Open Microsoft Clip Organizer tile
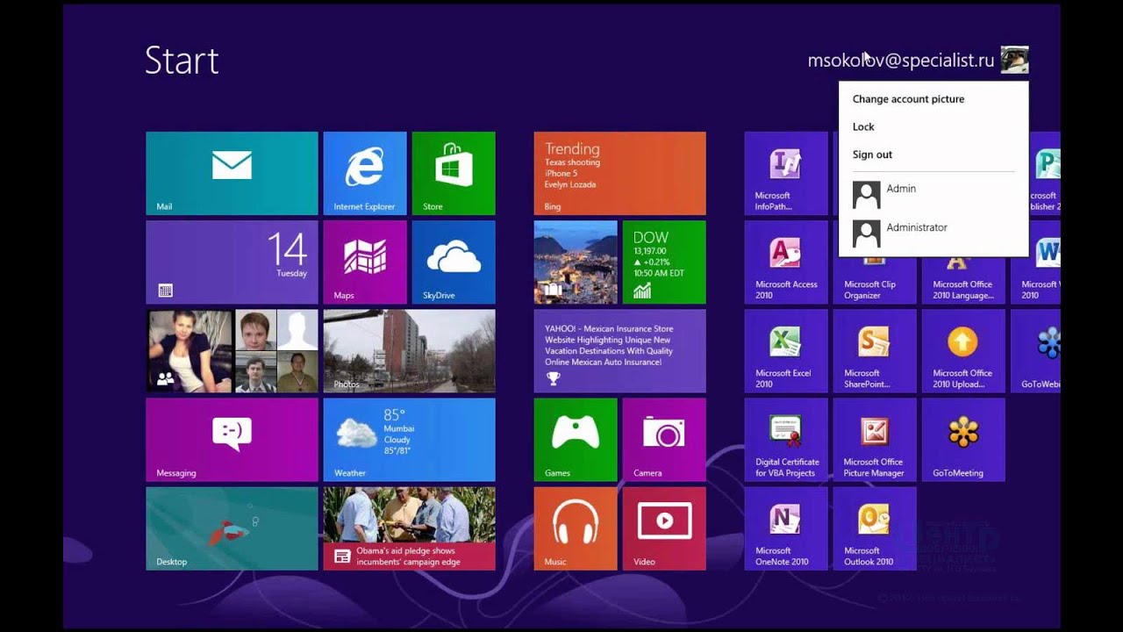Image resolution: width=1123 pixels, height=632 pixels. click(875, 281)
